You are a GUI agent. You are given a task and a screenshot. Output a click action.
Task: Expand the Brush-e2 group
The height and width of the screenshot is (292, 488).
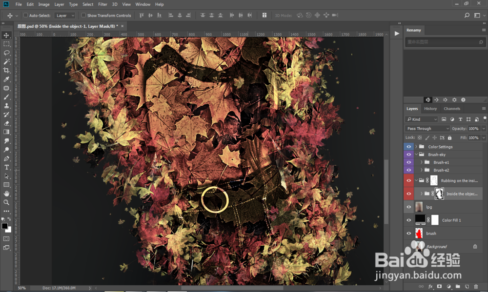click(422, 170)
